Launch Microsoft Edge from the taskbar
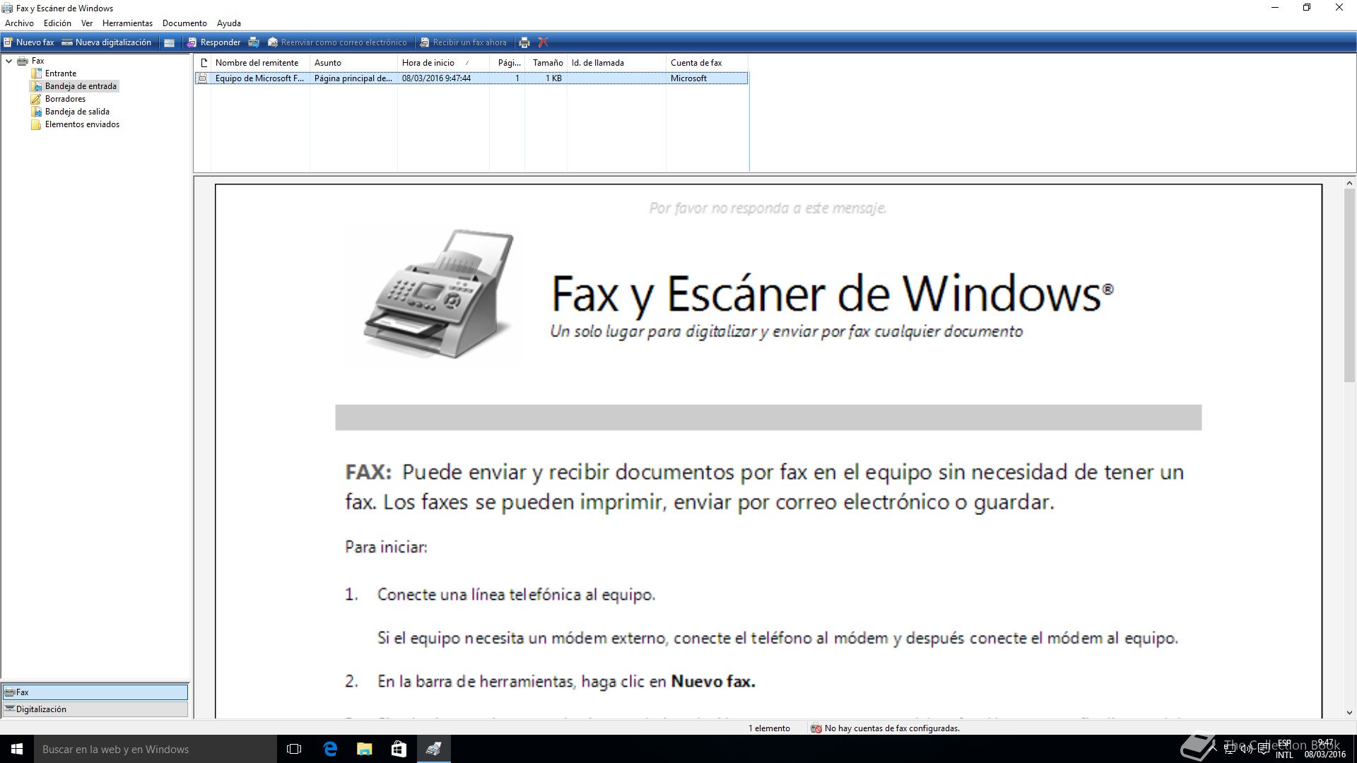 click(330, 749)
